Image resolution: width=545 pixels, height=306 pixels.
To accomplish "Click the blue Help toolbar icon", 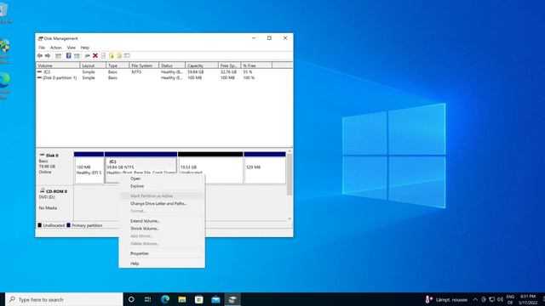I will point(68,56).
